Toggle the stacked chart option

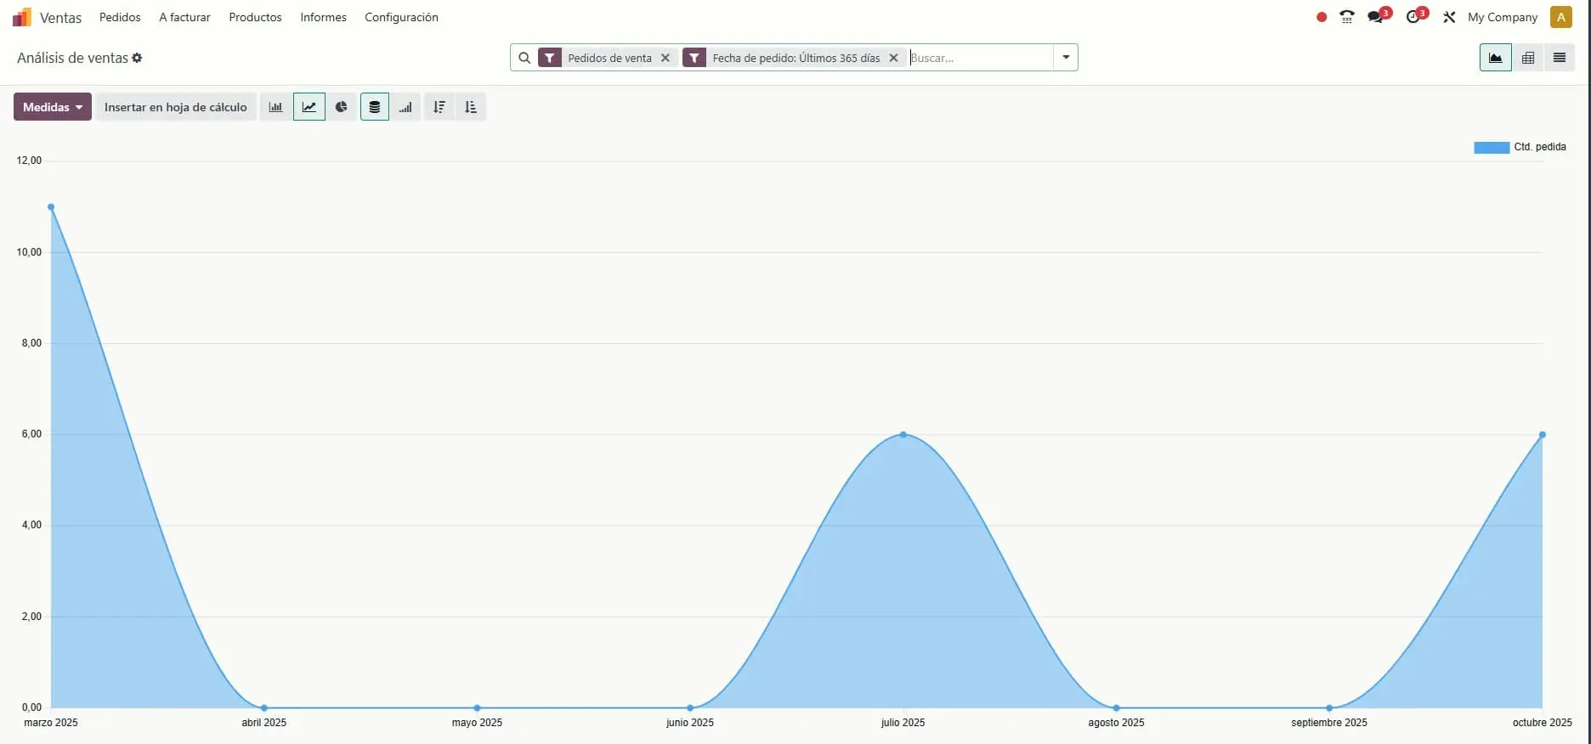coord(374,107)
